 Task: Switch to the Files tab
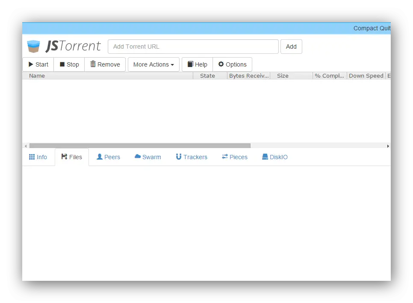pos(72,157)
